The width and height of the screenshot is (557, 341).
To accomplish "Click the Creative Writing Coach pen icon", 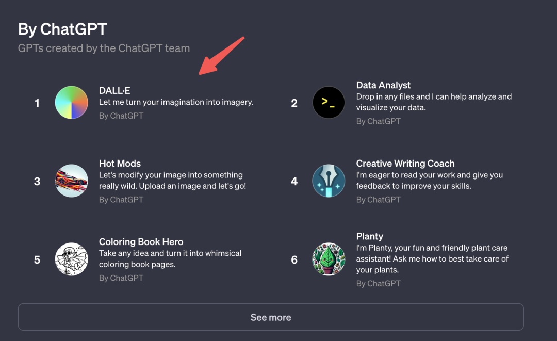I will tap(329, 181).
